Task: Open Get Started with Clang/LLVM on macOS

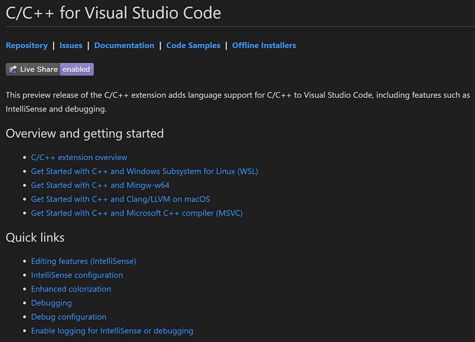Action: (121, 199)
